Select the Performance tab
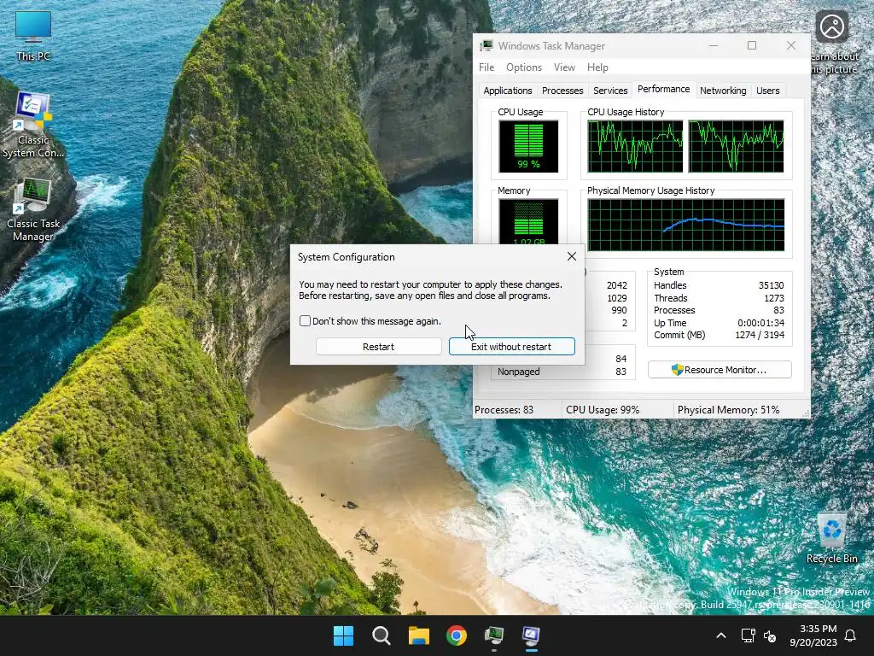The image size is (874, 656). 663,89
